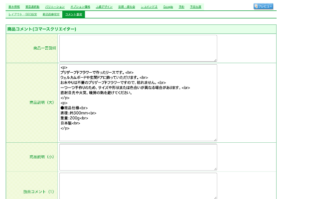Click the tab between 基本情報 and バリエーション
Viewport: 309px width, 199px height.
click(x=32, y=7)
